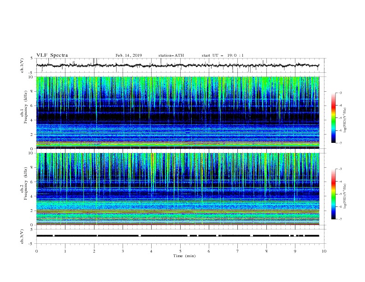
Task: Click the time axis tick label "9"
Action: [295, 251]
